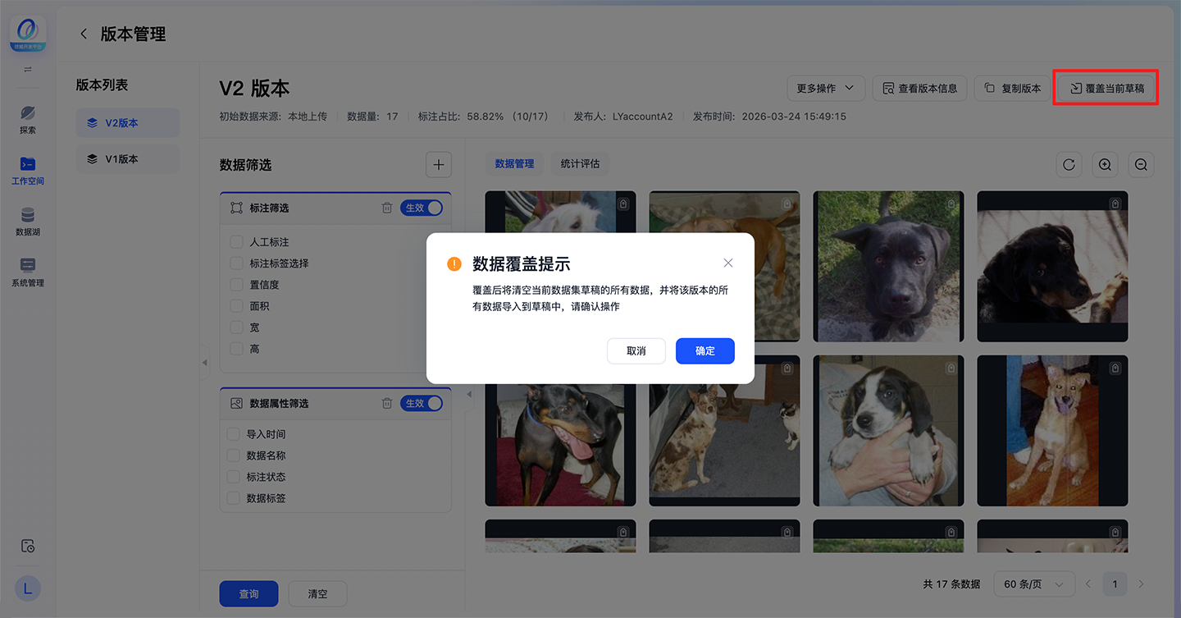Click the badge icon on the sitting tan dog thumbnail

click(x=1115, y=368)
